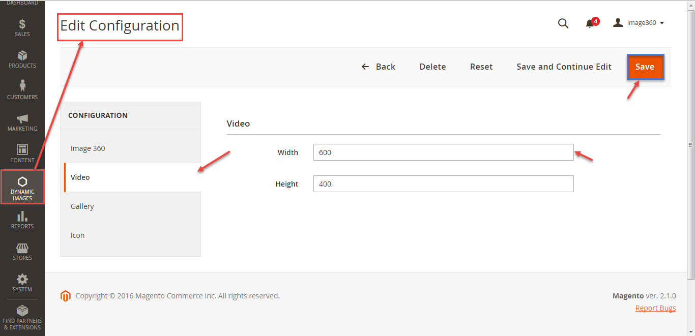The image size is (695, 336).
Task: Click the Width input field
Action: [443, 152]
